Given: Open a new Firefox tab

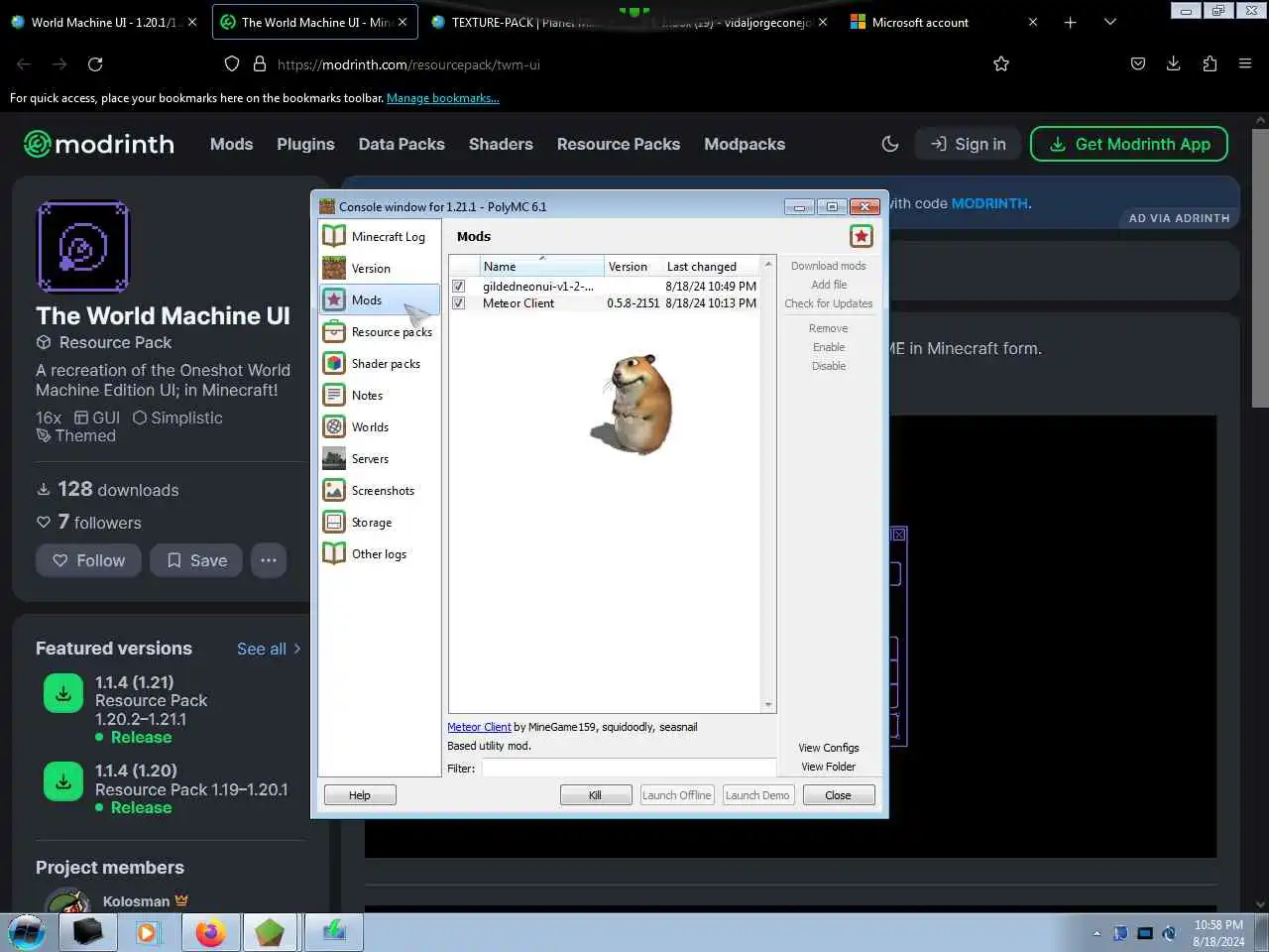Looking at the screenshot, I should click(1070, 22).
